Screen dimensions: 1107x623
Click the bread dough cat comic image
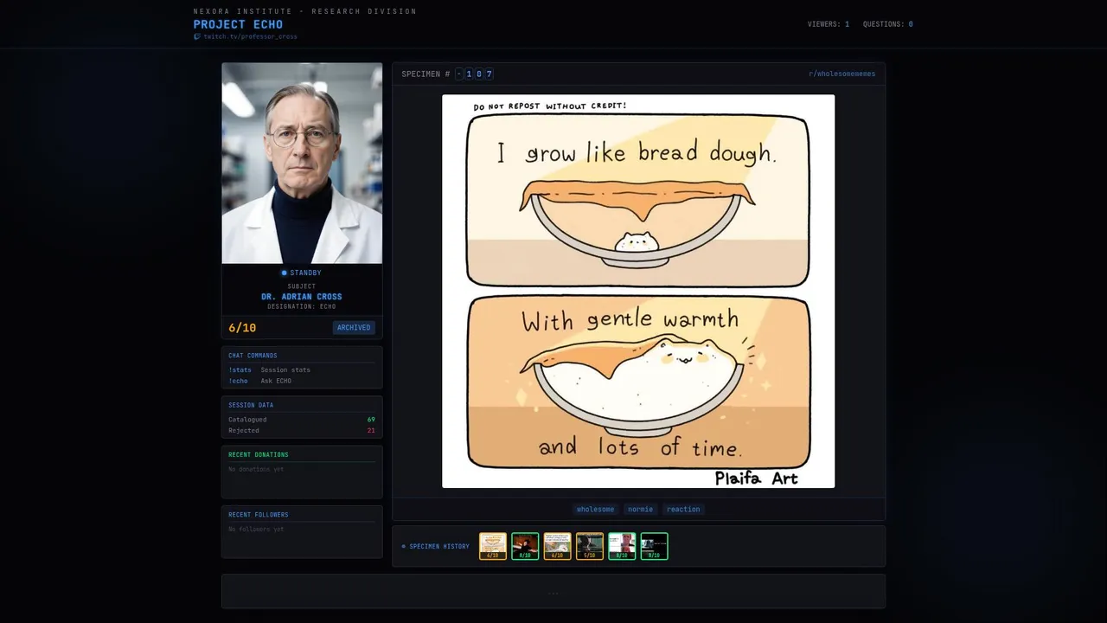638,292
